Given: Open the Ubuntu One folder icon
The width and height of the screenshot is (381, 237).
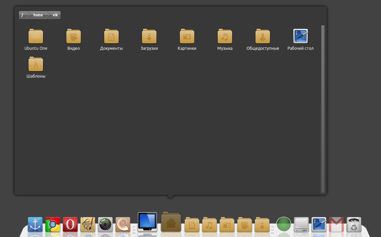Looking at the screenshot, I should [36, 36].
